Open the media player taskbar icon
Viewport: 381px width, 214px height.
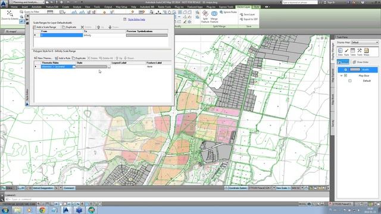pos(29,210)
